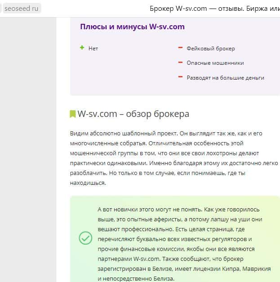280x282 pixels.
Task: Click line starting 'мошеннической группы в том'
Action: pyautogui.click(x=164, y=153)
